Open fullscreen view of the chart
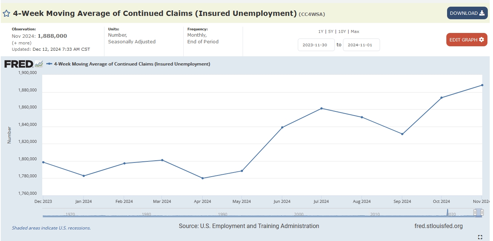This screenshot has height=241, width=493. click(480, 237)
